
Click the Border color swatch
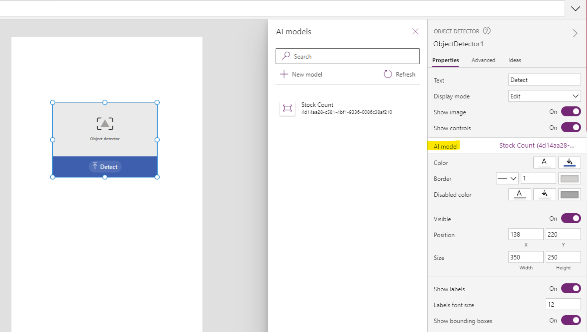(569, 178)
